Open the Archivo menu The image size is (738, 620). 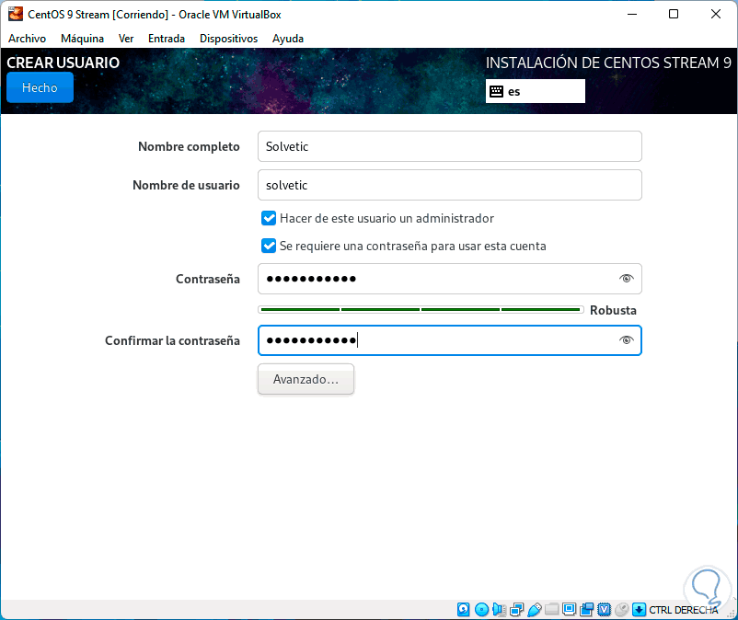[x=28, y=39]
